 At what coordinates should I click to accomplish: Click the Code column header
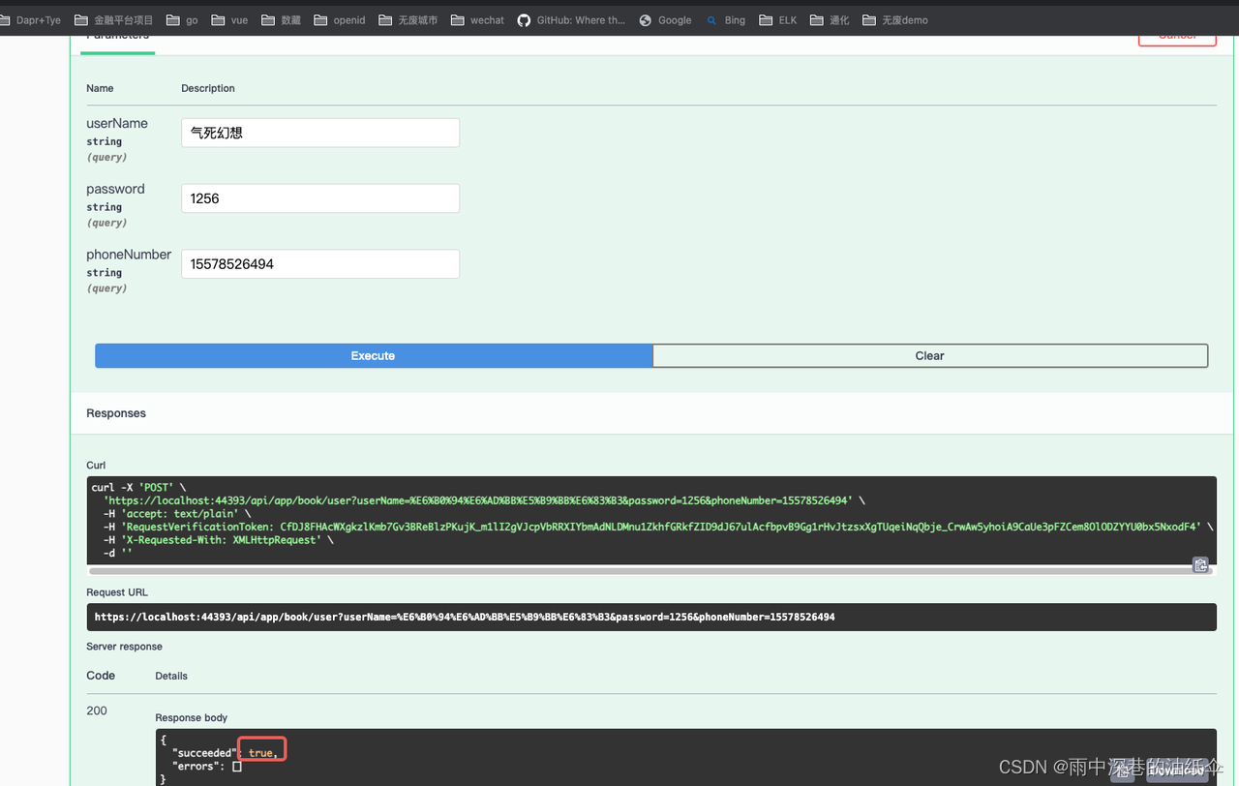pos(101,676)
